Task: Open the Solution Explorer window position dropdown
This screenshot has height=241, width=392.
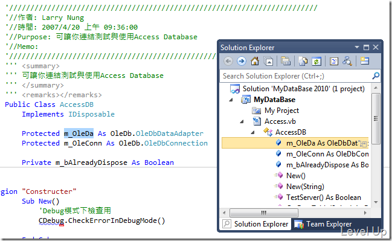Action: click(357, 47)
